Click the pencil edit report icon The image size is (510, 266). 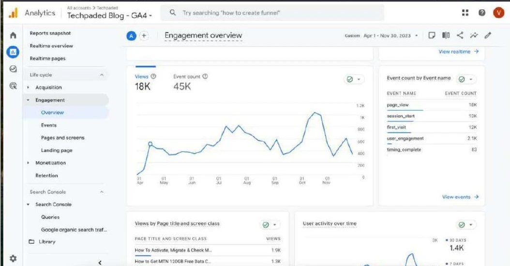coord(488,35)
